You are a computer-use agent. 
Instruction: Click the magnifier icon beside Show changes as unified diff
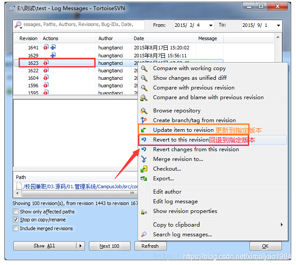[144, 78]
